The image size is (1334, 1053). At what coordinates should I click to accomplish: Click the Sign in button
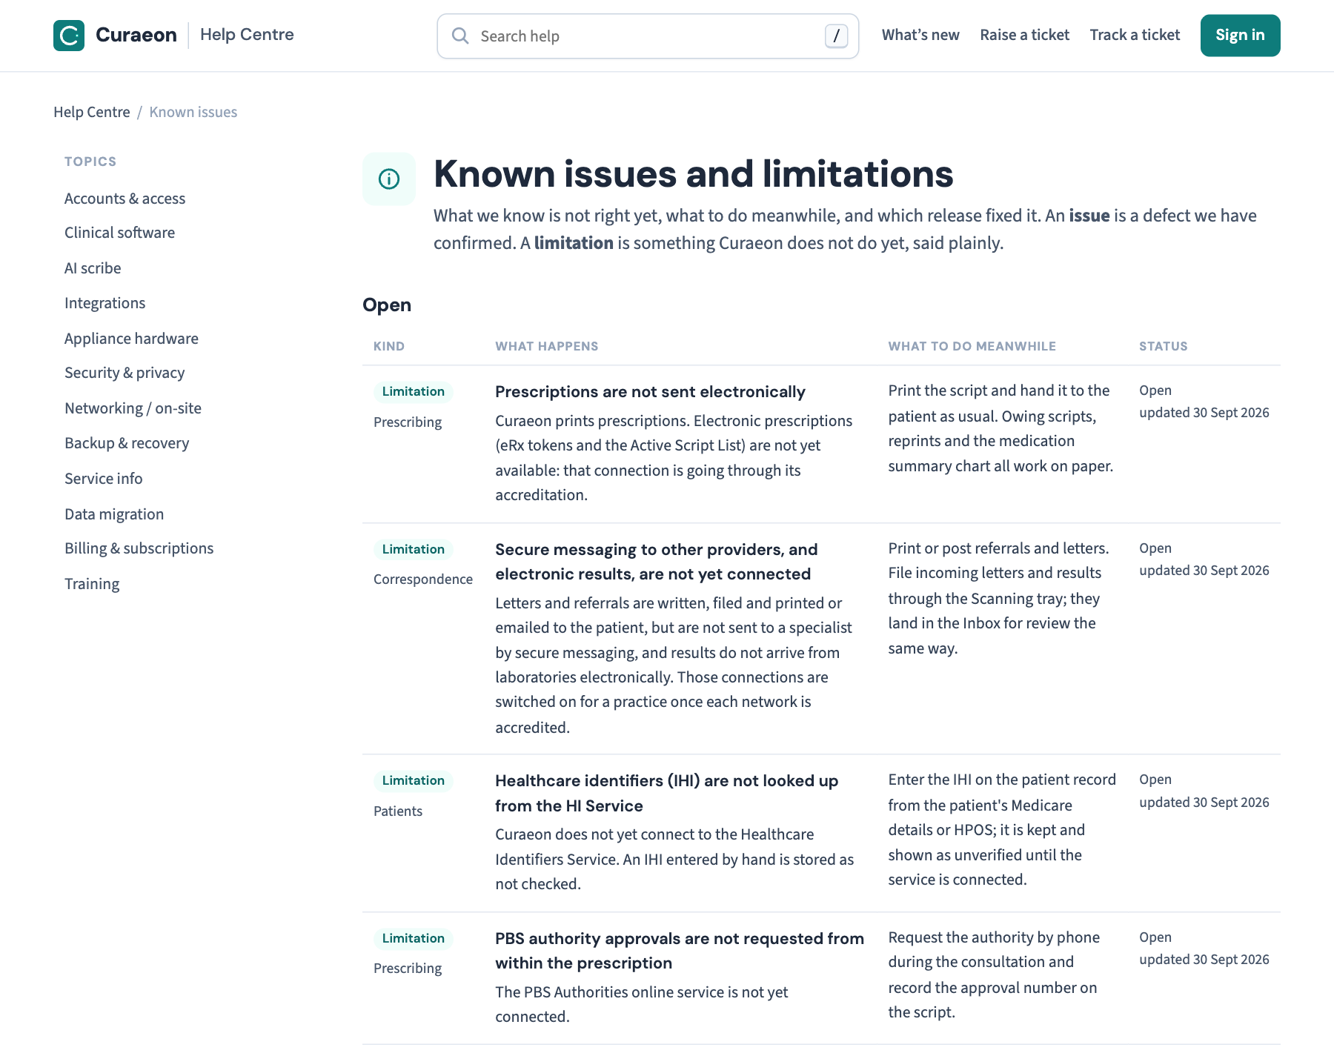coord(1240,35)
